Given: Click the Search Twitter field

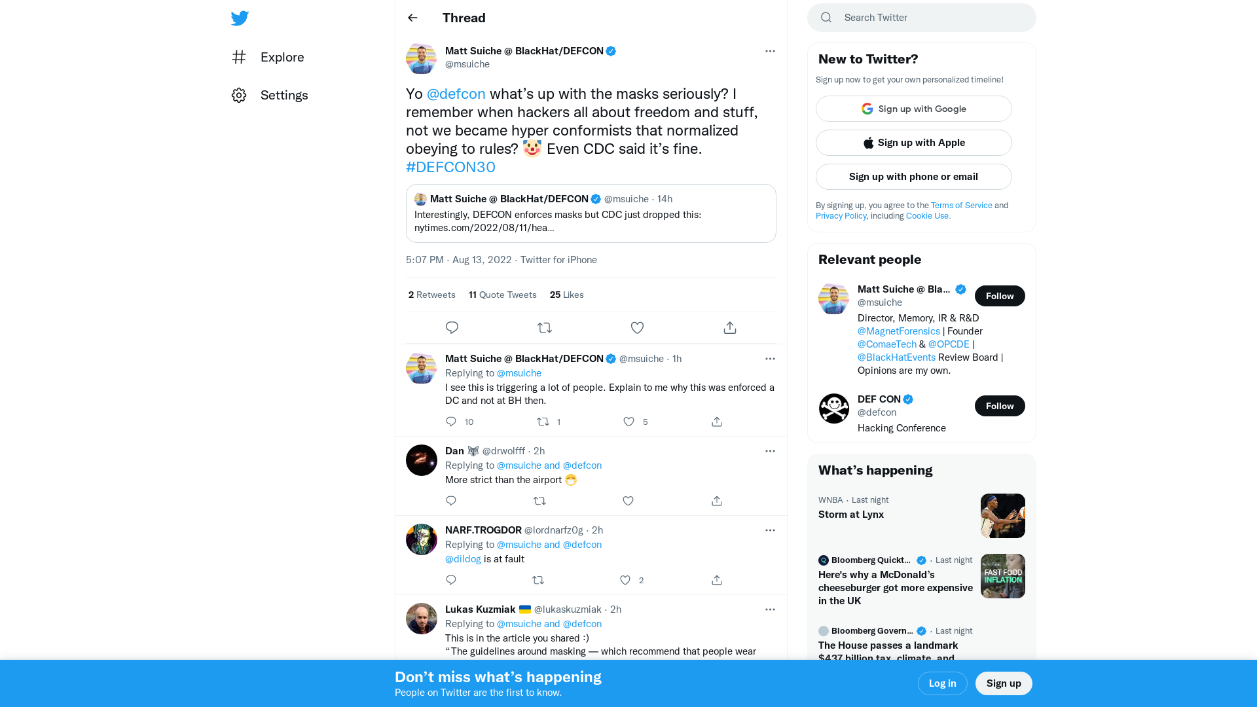Looking at the screenshot, I should tap(930, 18).
